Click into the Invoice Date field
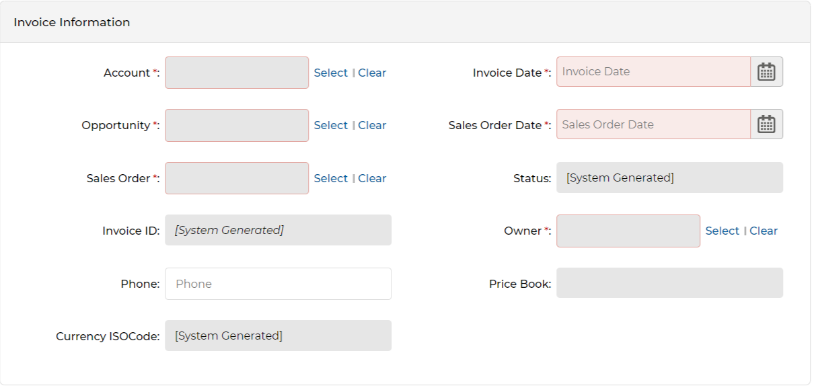 click(x=653, y=72)
